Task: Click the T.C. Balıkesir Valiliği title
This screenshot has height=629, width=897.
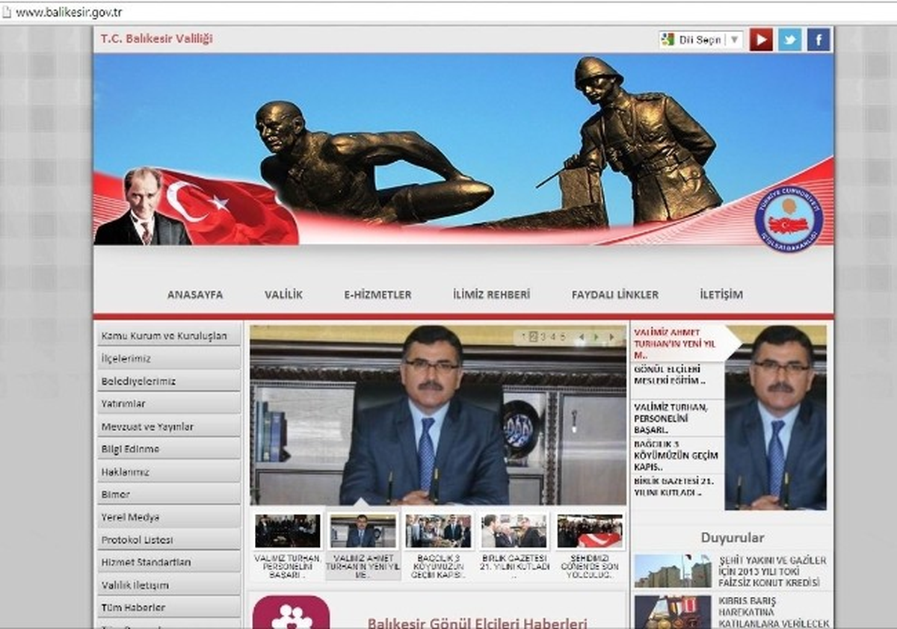Action: tap(156, 39)
